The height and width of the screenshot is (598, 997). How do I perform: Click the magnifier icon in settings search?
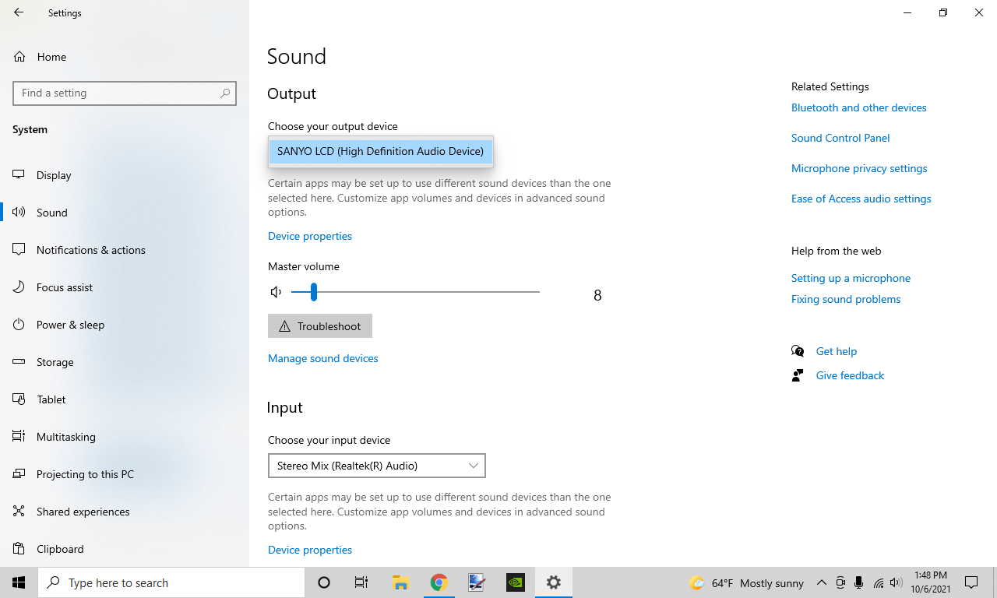click(x=225, y=93)
